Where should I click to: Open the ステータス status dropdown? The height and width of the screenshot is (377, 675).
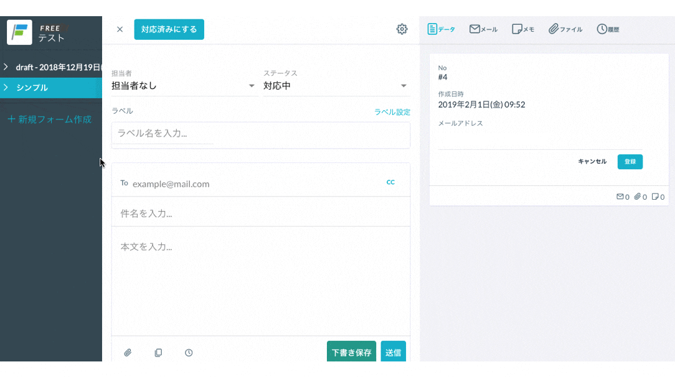point(335,86)
